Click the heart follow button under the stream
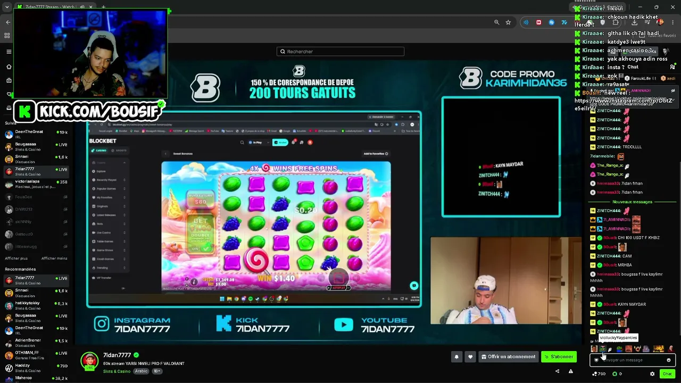 coord(470,357)
